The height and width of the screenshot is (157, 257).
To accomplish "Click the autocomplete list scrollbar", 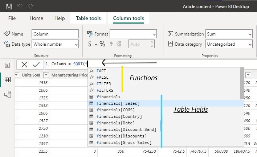I will [x=242, y=83].
